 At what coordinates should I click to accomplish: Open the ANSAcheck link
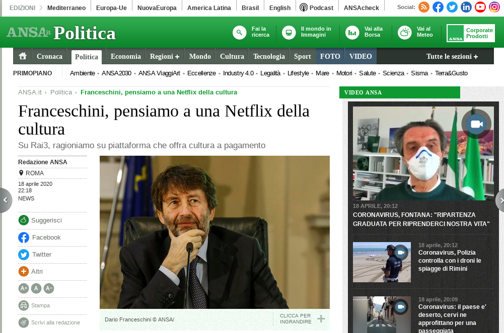[362, 8]
